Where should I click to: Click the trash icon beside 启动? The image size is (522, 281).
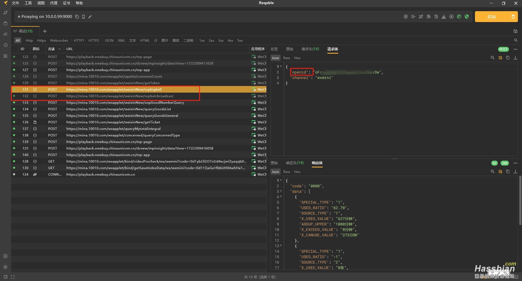(x=513, y=17)
